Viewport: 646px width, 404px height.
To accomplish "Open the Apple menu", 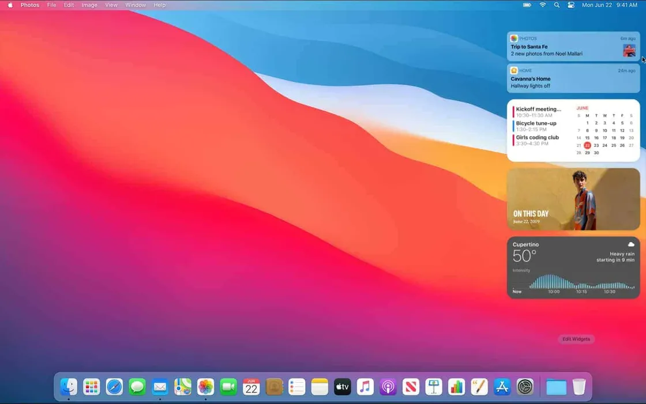I will click(x=9, y=5).
